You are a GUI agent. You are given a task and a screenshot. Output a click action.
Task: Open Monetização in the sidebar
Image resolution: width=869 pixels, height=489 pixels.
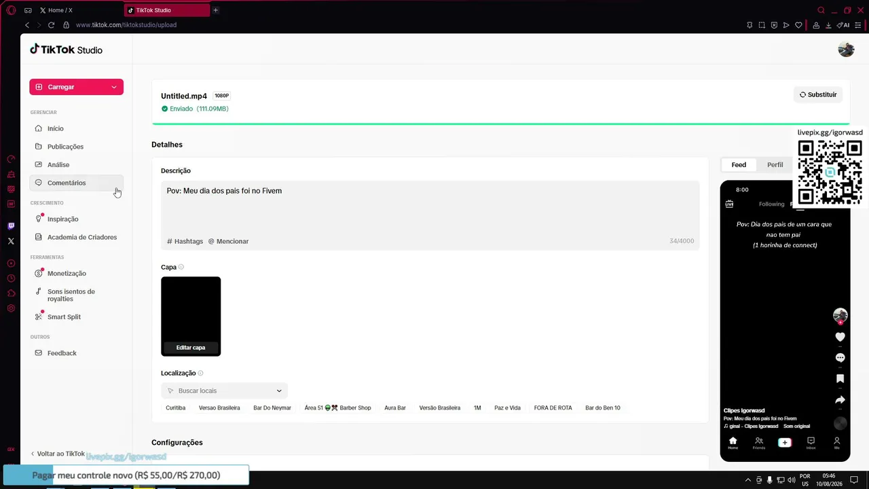tap(76, 273)
